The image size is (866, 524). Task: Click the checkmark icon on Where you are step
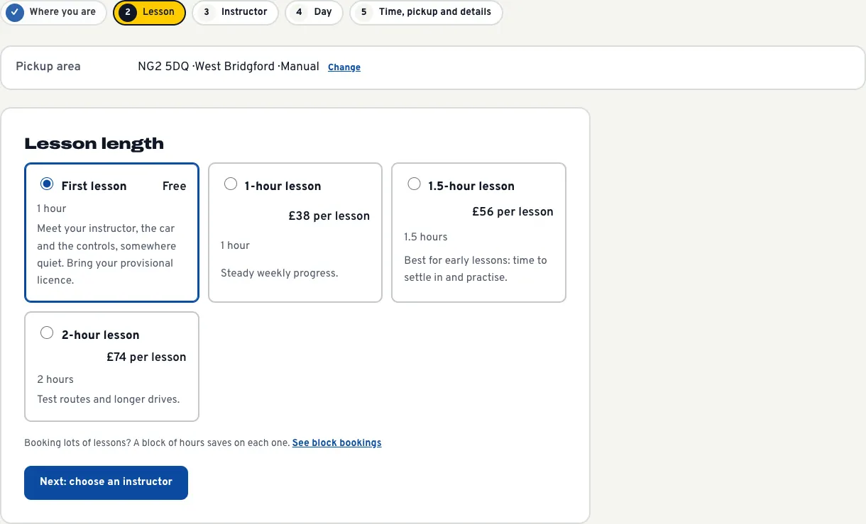click(15, 12)
